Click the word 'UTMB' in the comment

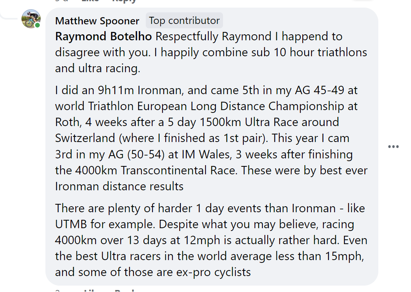coord(71,224)
